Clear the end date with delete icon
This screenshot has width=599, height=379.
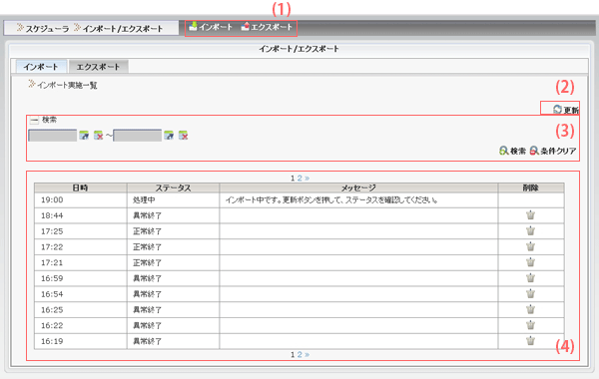pyautogui.click(x=184, y=136)
